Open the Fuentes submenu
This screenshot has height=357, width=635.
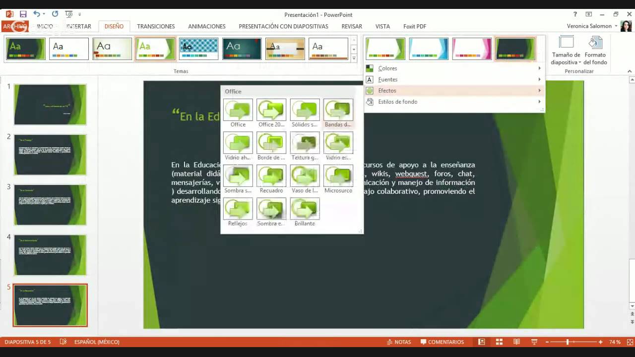454,79
